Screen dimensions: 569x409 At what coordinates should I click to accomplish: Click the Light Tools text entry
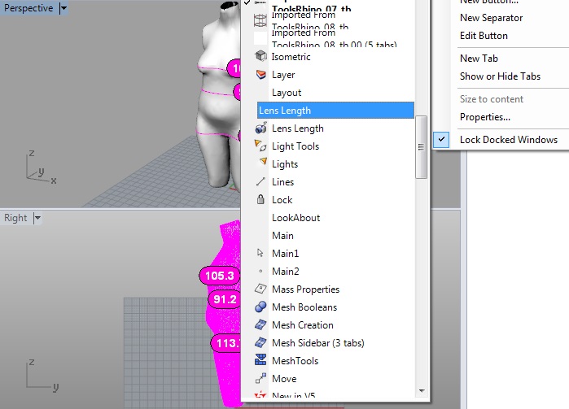point(295,146)
